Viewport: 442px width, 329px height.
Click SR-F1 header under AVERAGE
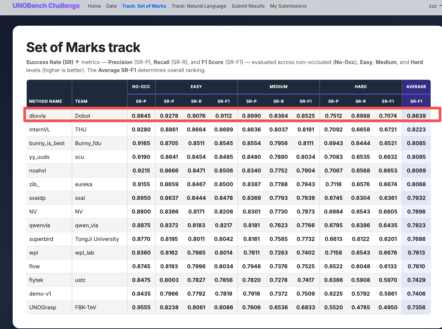pos(416,101)
